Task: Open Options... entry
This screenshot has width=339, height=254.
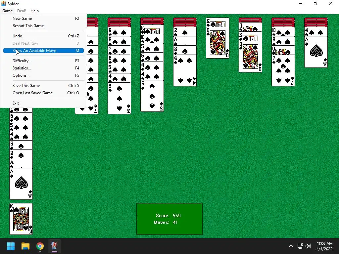Action: pyautogui.click(x=43, y=75)
